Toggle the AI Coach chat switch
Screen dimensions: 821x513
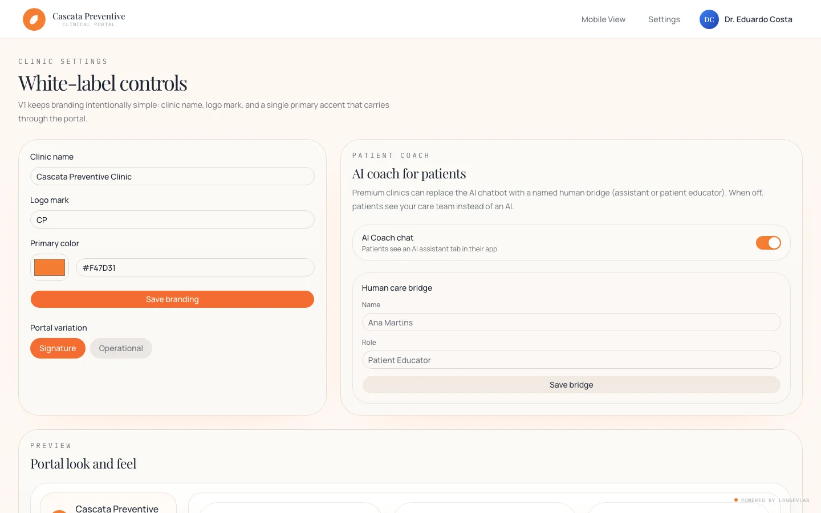(x=769, y=243)
